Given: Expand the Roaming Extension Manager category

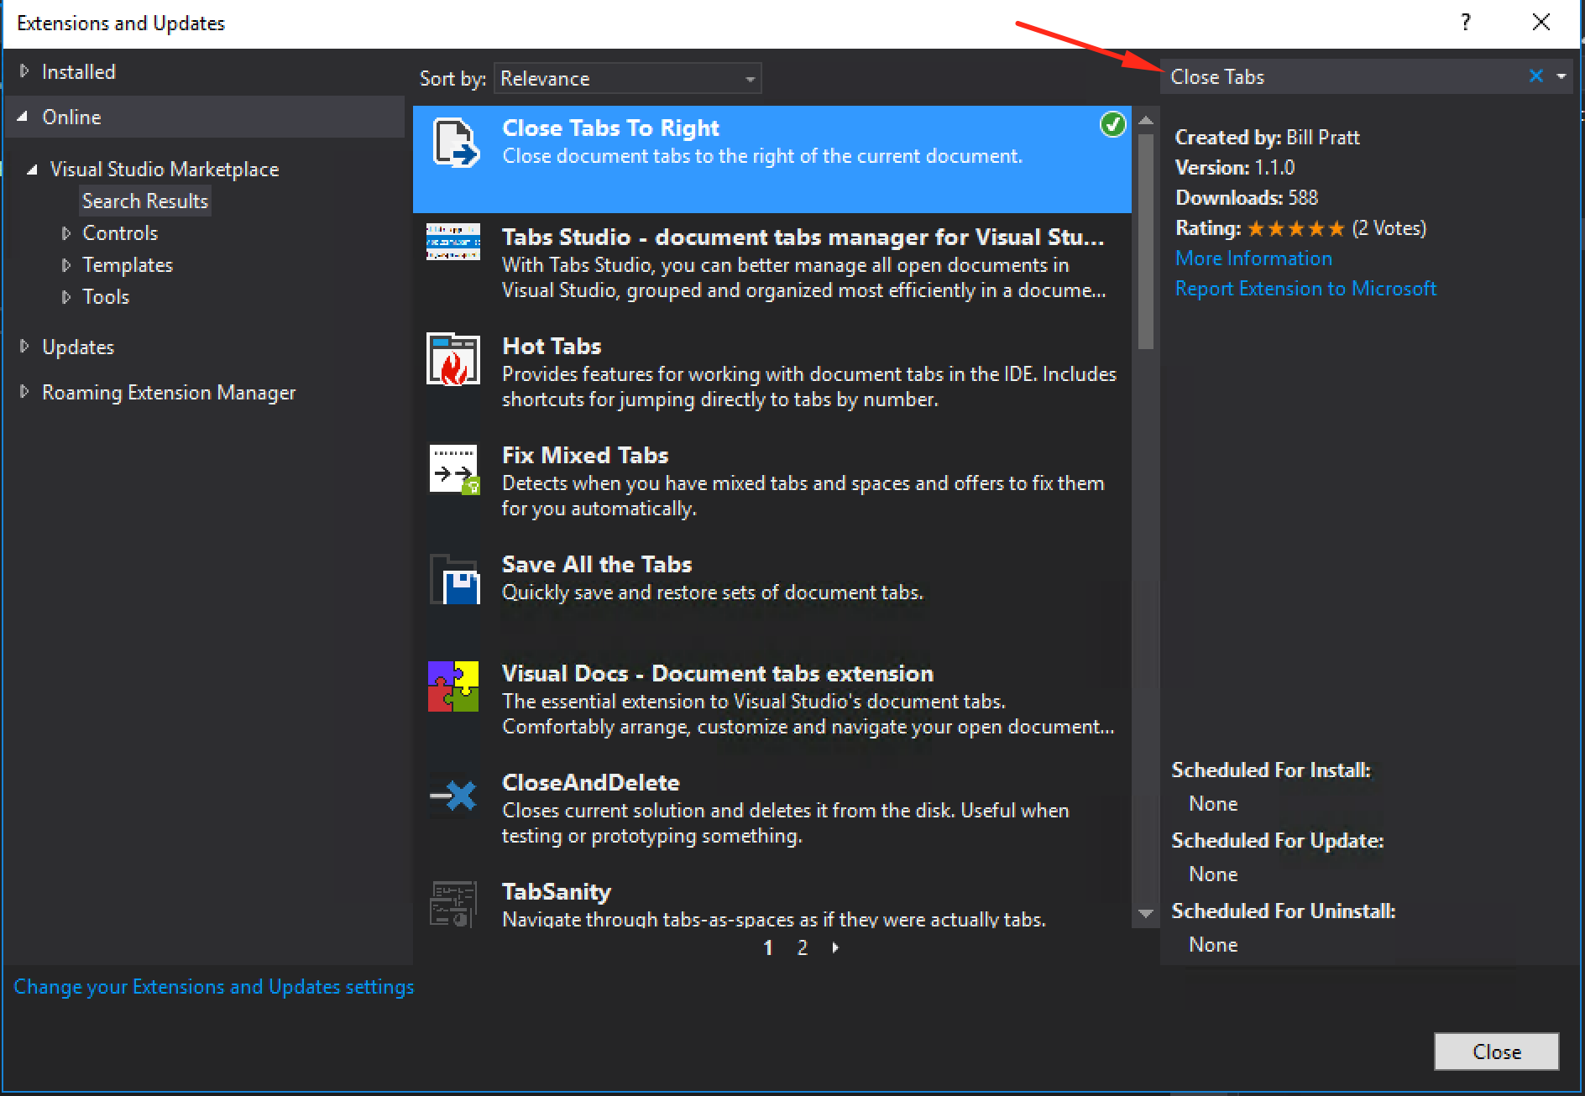Looking at the screenshot, I should (x=24, y=392).
